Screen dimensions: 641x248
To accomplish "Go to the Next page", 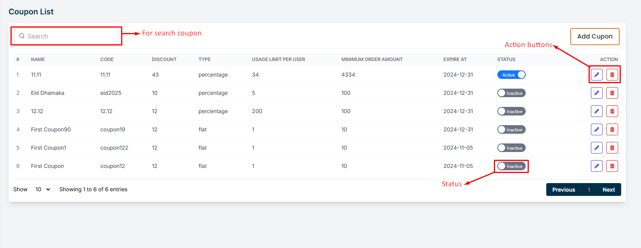I will pos(608,190).
